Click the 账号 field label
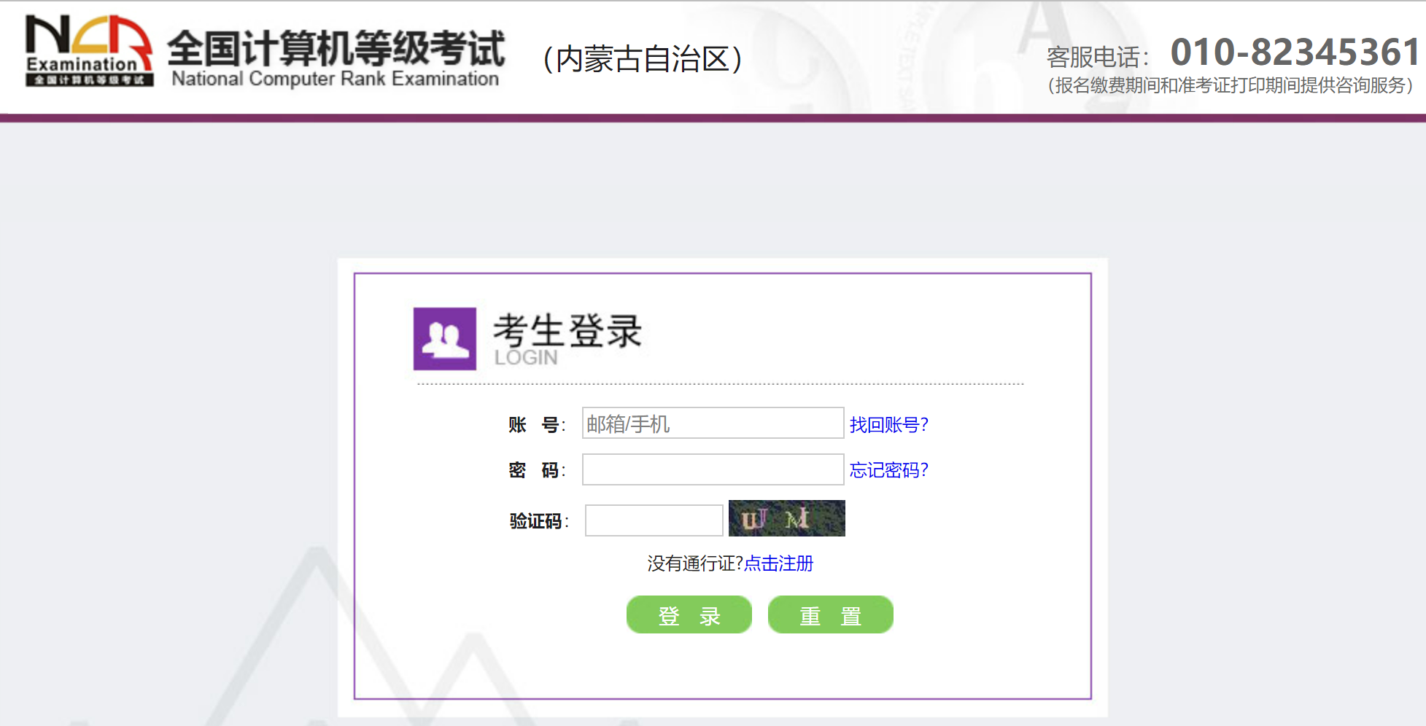 coord(535,425)
